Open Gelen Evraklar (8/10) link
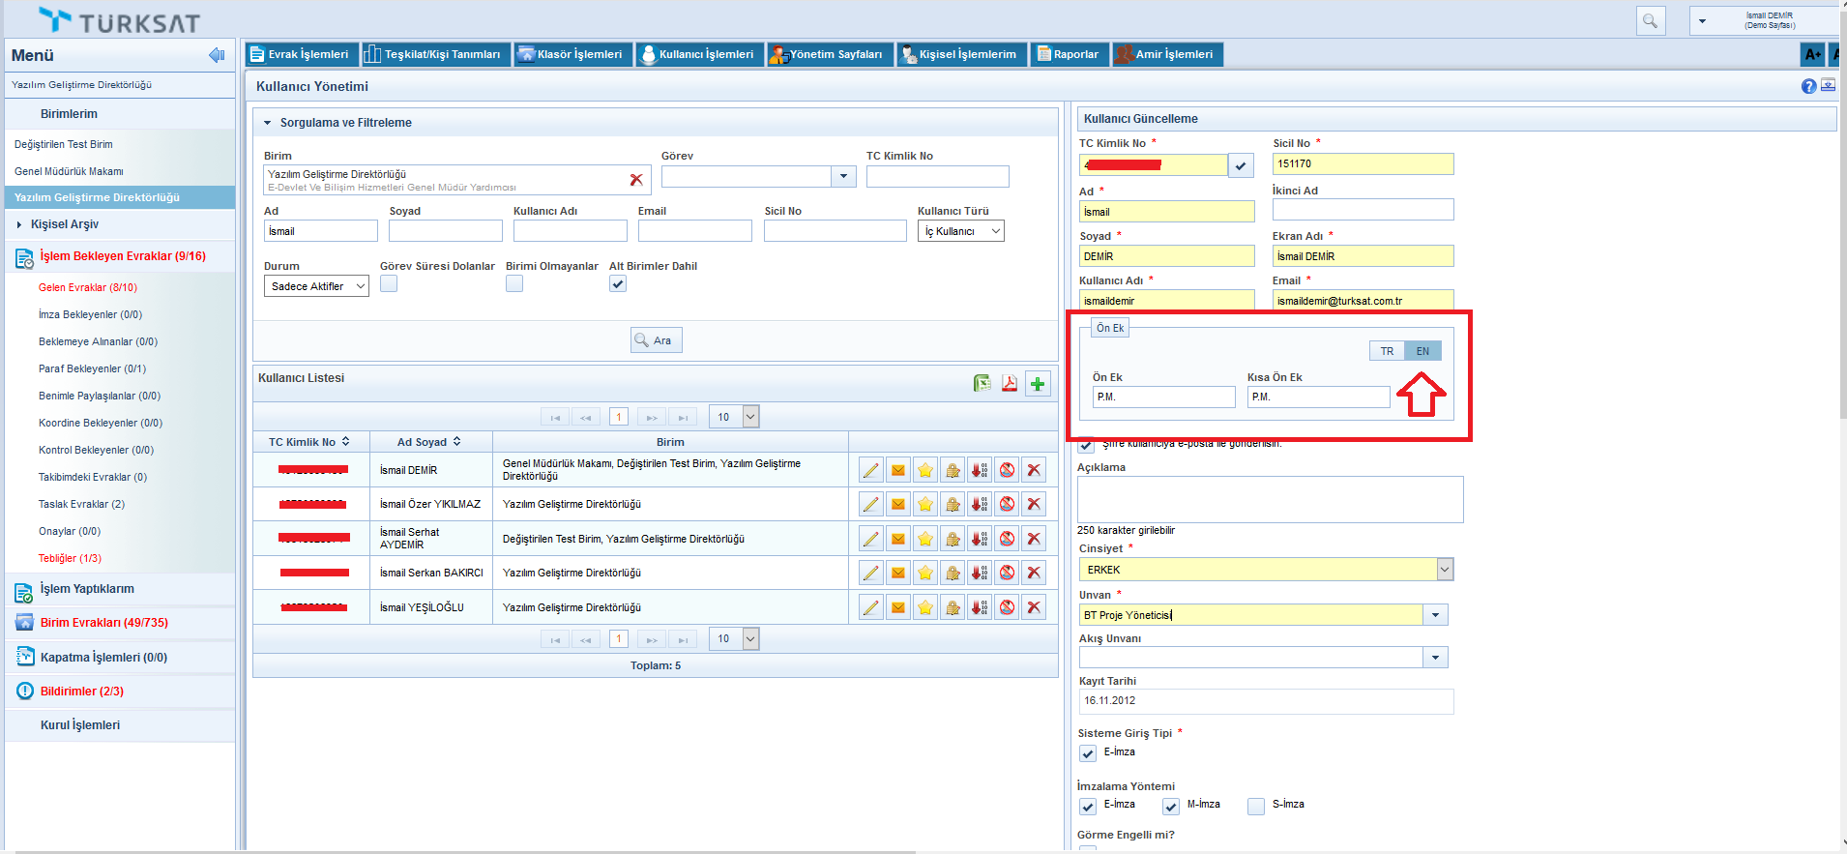The width and height of the screenshot is (1847, 854). pyautogui.click(x=88, y=287)
